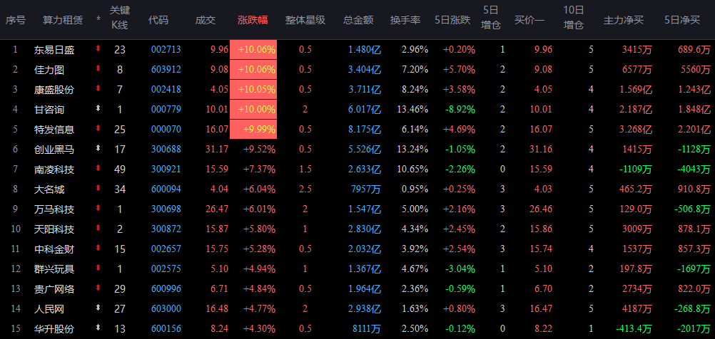This screenshot has width=715, height=339.
Task: Open stock code 002418
Action: (166, 90)
